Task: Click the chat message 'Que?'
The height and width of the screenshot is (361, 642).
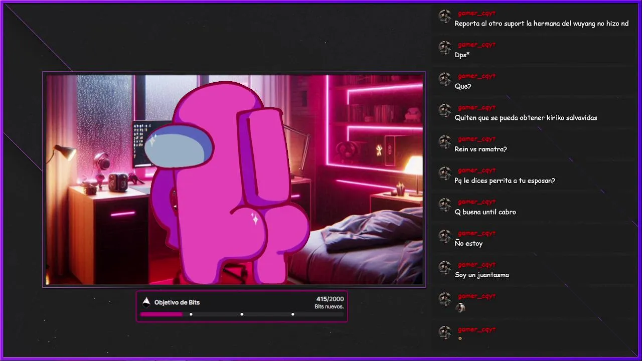Action: click(x=463, y=86)
